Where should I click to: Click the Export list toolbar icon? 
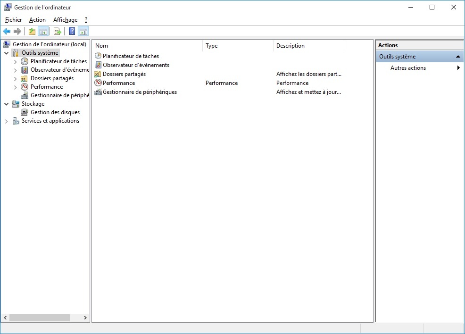tap(58, 31)
